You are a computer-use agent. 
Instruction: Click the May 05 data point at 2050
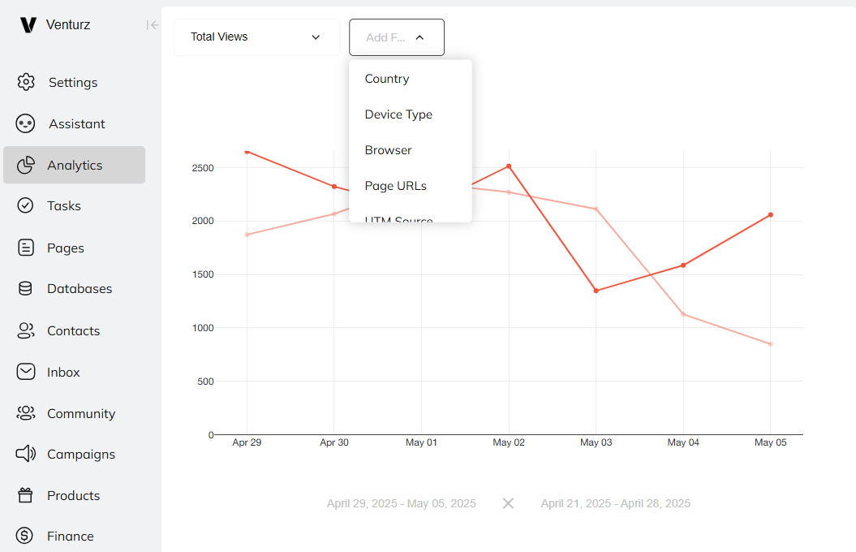point(770,215)
